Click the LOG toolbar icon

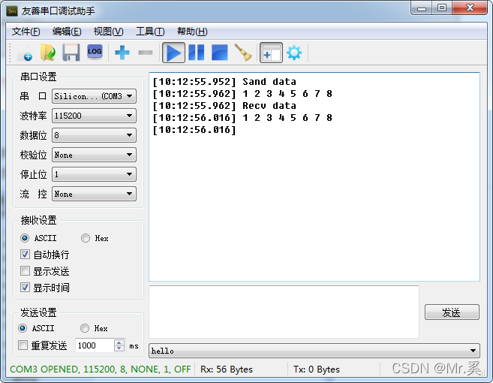coord(95,52)
